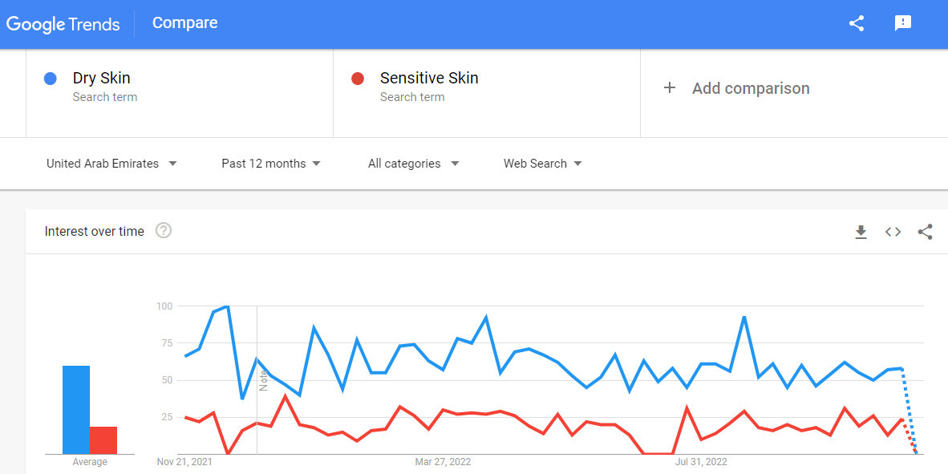Open the Web Search type dropdown

pyautogui.click(x=543, y=164)
